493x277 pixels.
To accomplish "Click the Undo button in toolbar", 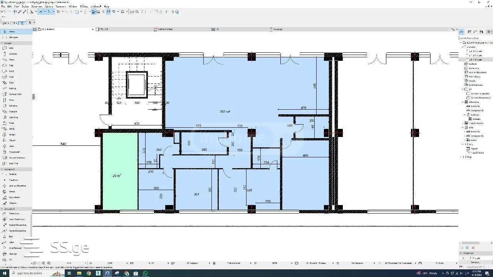I will tap(3, 12).
